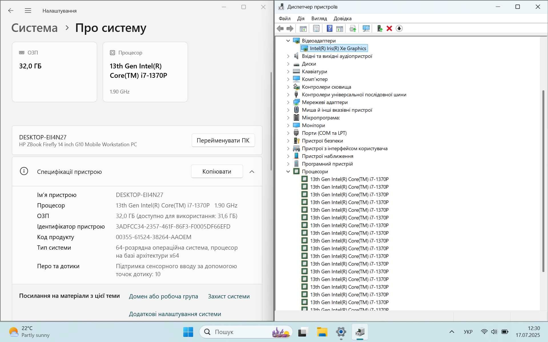This screenshot has height=342, width=548.
Task: Expand the Клавіатури node
Action: pyautogui.click(x=288, y=72)
